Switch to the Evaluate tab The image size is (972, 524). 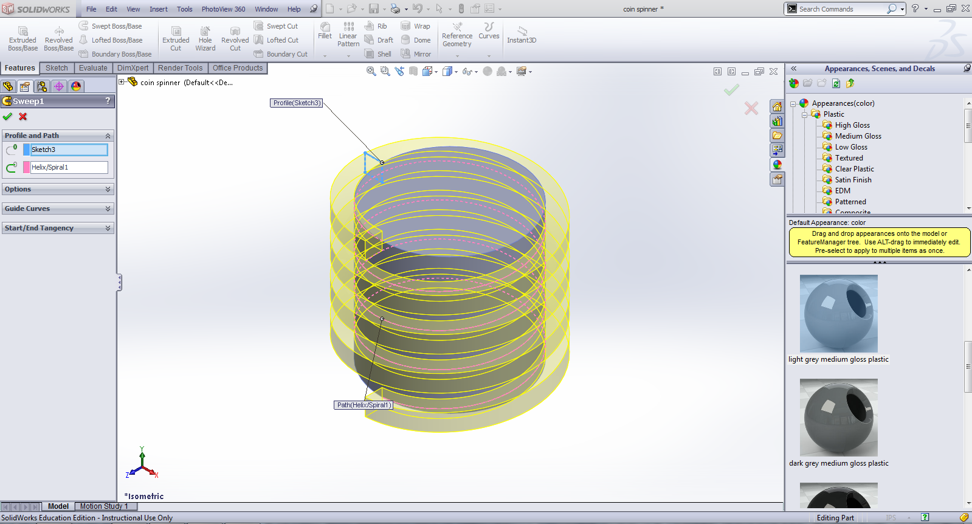tap(93, 68)
